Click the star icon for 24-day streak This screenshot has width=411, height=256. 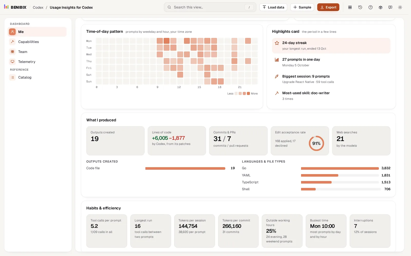277,43
